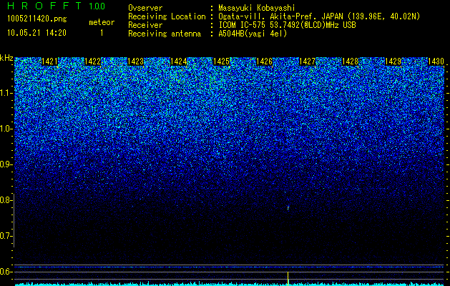Click the 1428 time marker
This screenshot has height=286, width=450.
click(x=350, y=61)
